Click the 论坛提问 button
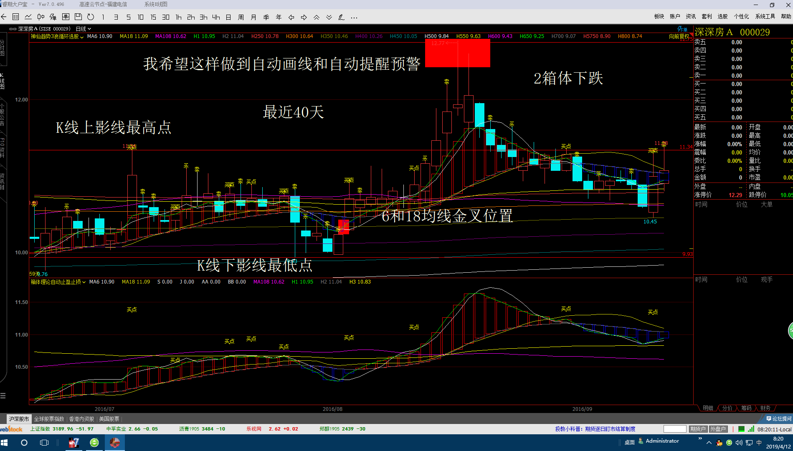793x451 pixels. click(779, 418)
